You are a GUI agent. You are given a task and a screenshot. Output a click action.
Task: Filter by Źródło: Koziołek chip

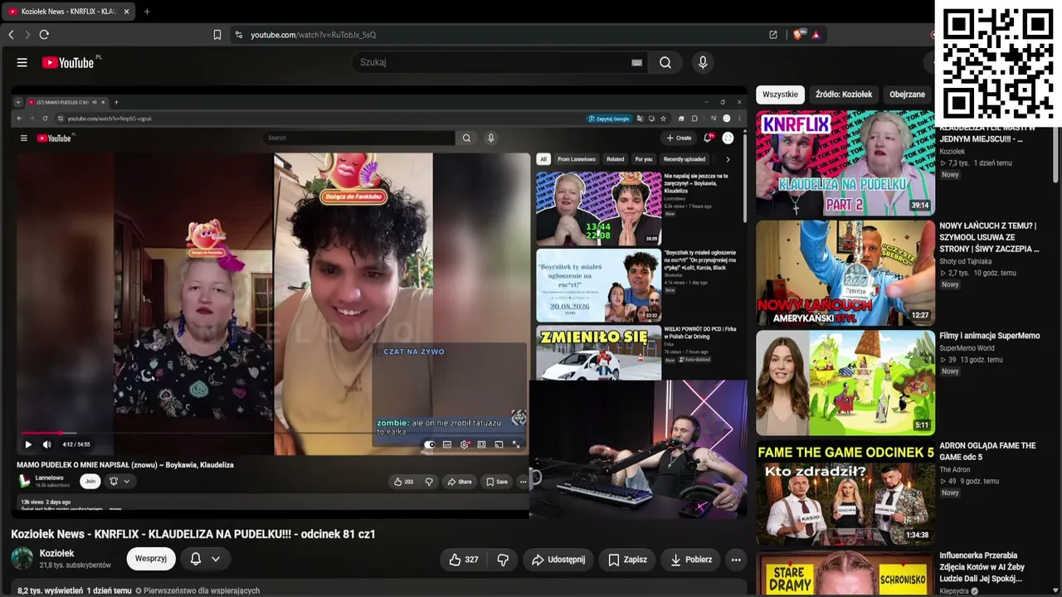click(844, 95)
